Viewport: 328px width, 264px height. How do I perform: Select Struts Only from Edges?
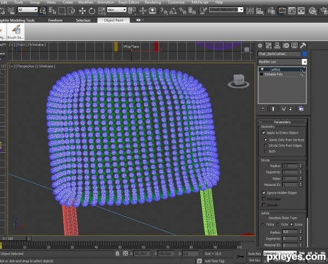pos(266,145)
